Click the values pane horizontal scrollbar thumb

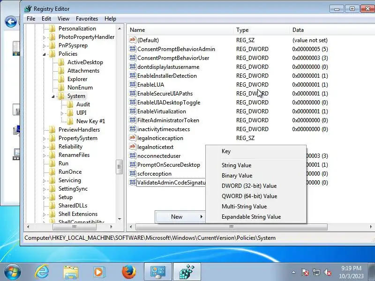[x=231, y=227]
